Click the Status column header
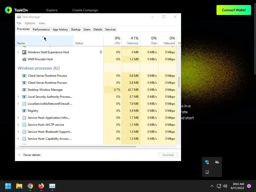This screenshot has width=256, height=192. (x=89, y=41)
